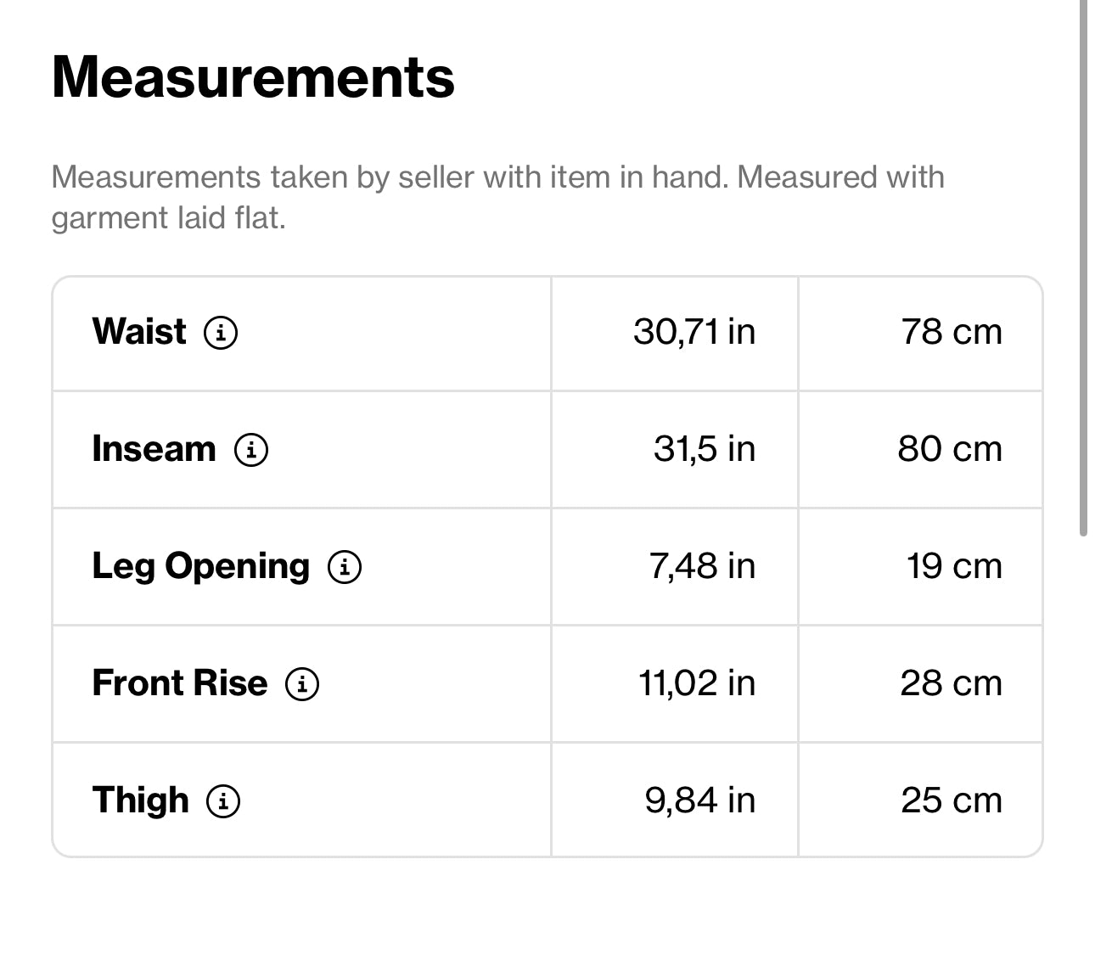This screenshot has height=966, width=1095.
Task: Click the info icon next to Thigh
Action: click(223, 800)
